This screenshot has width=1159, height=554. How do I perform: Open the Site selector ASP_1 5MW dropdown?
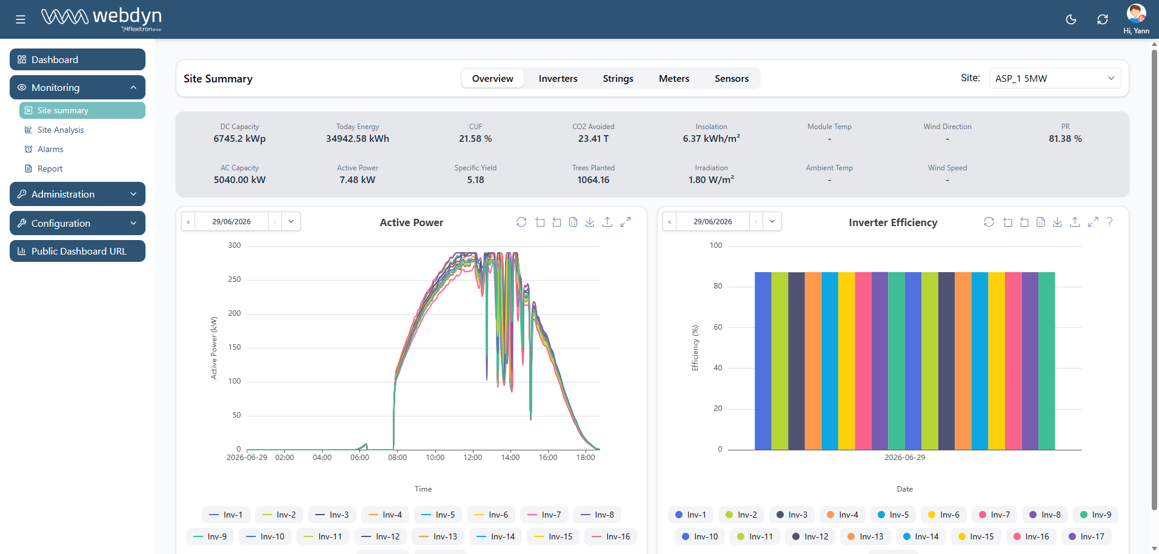pyautogui.click(x=1055, y=78)
